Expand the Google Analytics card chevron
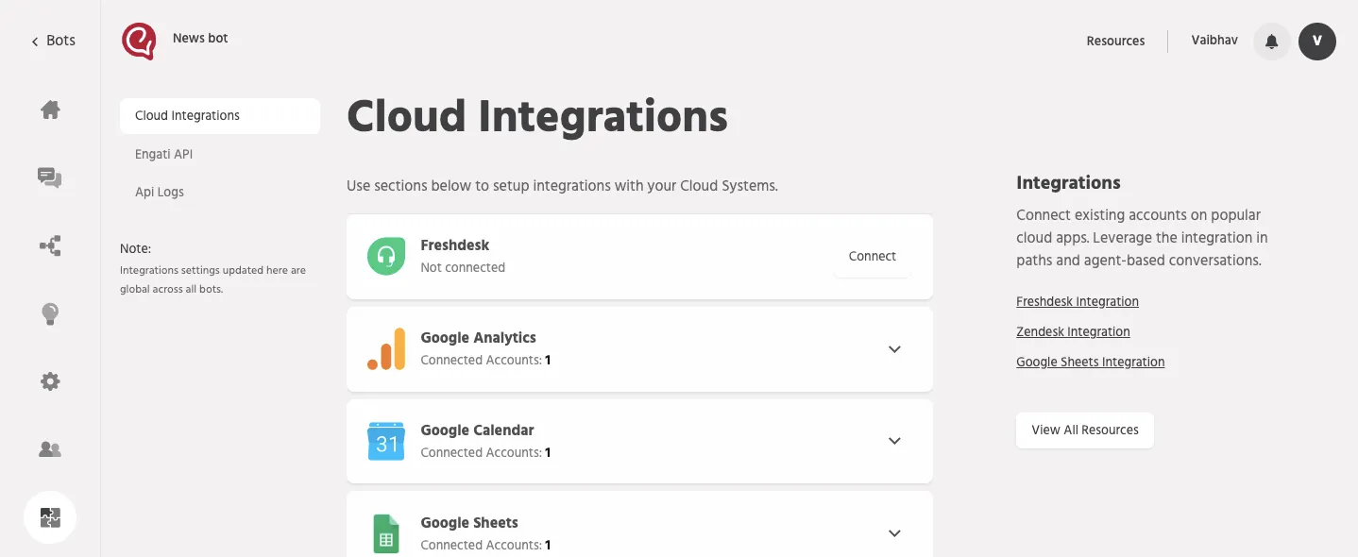1358x557 pixels. click(x=894, y=349)
